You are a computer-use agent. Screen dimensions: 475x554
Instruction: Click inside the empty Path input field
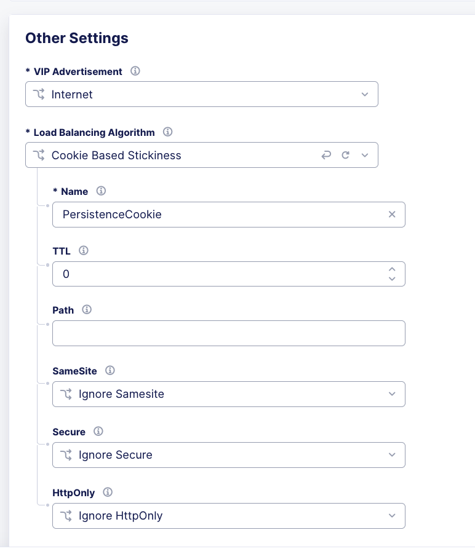[229, 333]
